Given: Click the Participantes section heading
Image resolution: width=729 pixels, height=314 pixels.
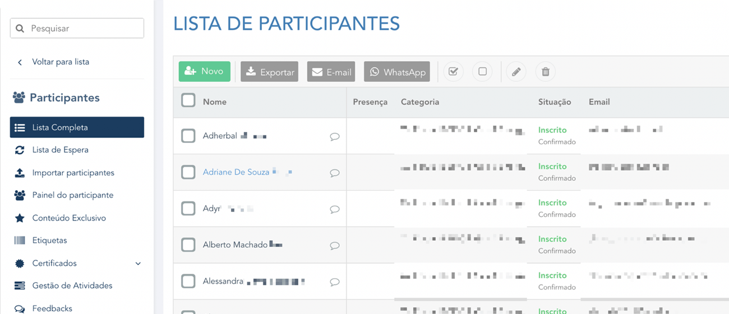Looking at the screenshot, I should pos(64,98).
